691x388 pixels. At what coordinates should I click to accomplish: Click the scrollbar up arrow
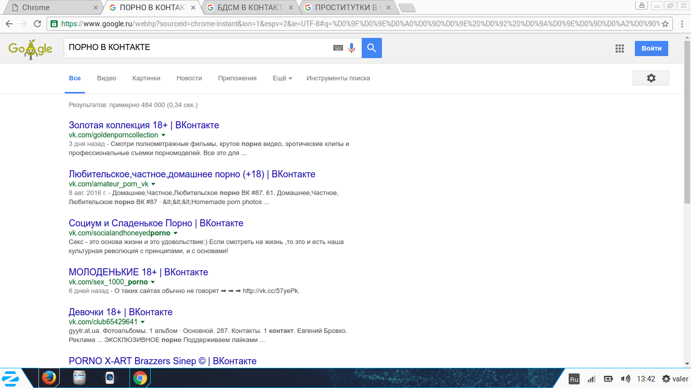[x=687, y=37]
